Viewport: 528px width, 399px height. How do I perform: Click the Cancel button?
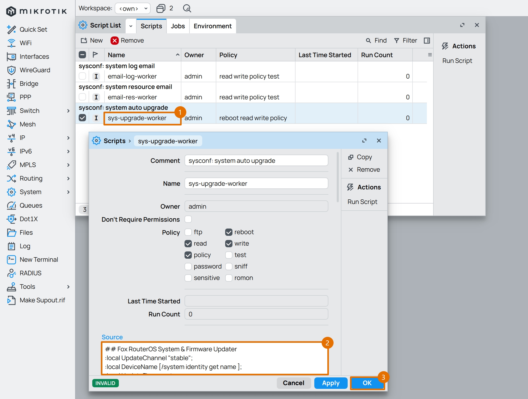click(293, 383)
